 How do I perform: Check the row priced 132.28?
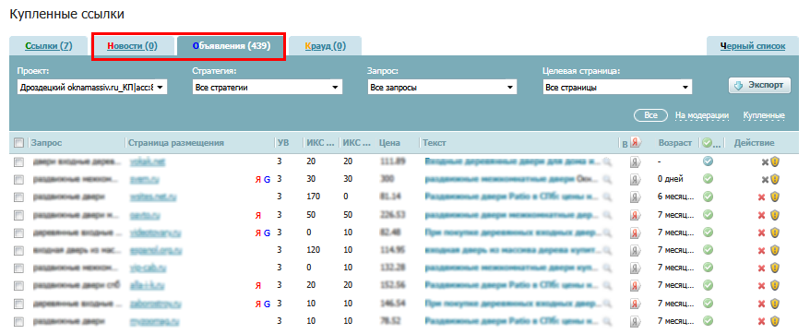[x=18, y=268]
